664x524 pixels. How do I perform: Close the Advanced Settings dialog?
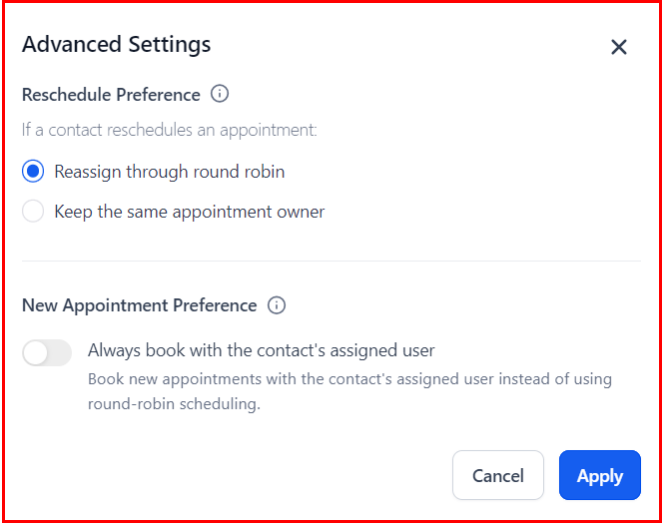point(619,47)
